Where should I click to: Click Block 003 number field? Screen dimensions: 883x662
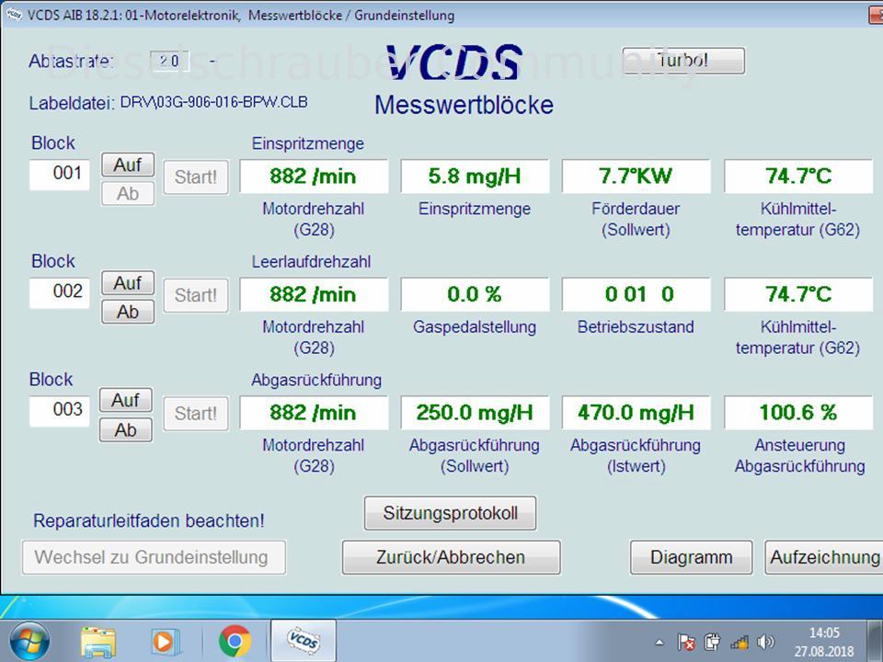coord(60,411)
